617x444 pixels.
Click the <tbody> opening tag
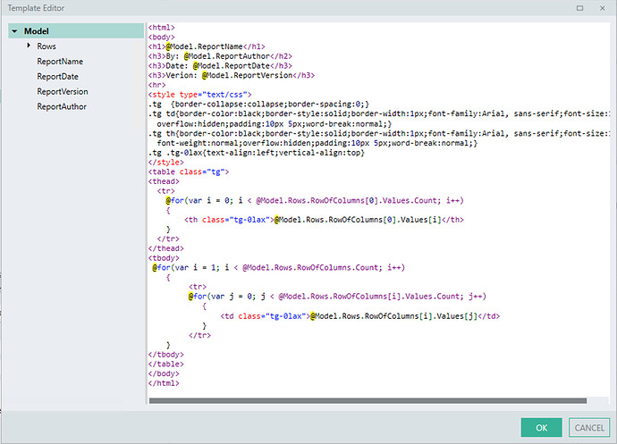point(164,258)
